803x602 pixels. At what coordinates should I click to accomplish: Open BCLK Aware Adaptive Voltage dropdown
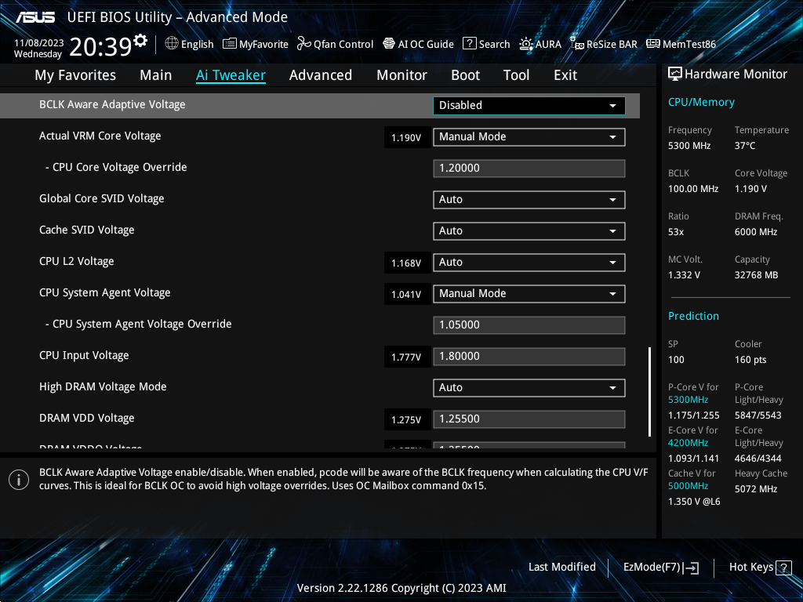coord(529,106)
